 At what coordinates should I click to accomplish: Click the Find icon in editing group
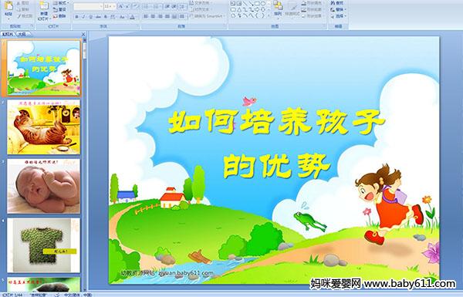337,3
